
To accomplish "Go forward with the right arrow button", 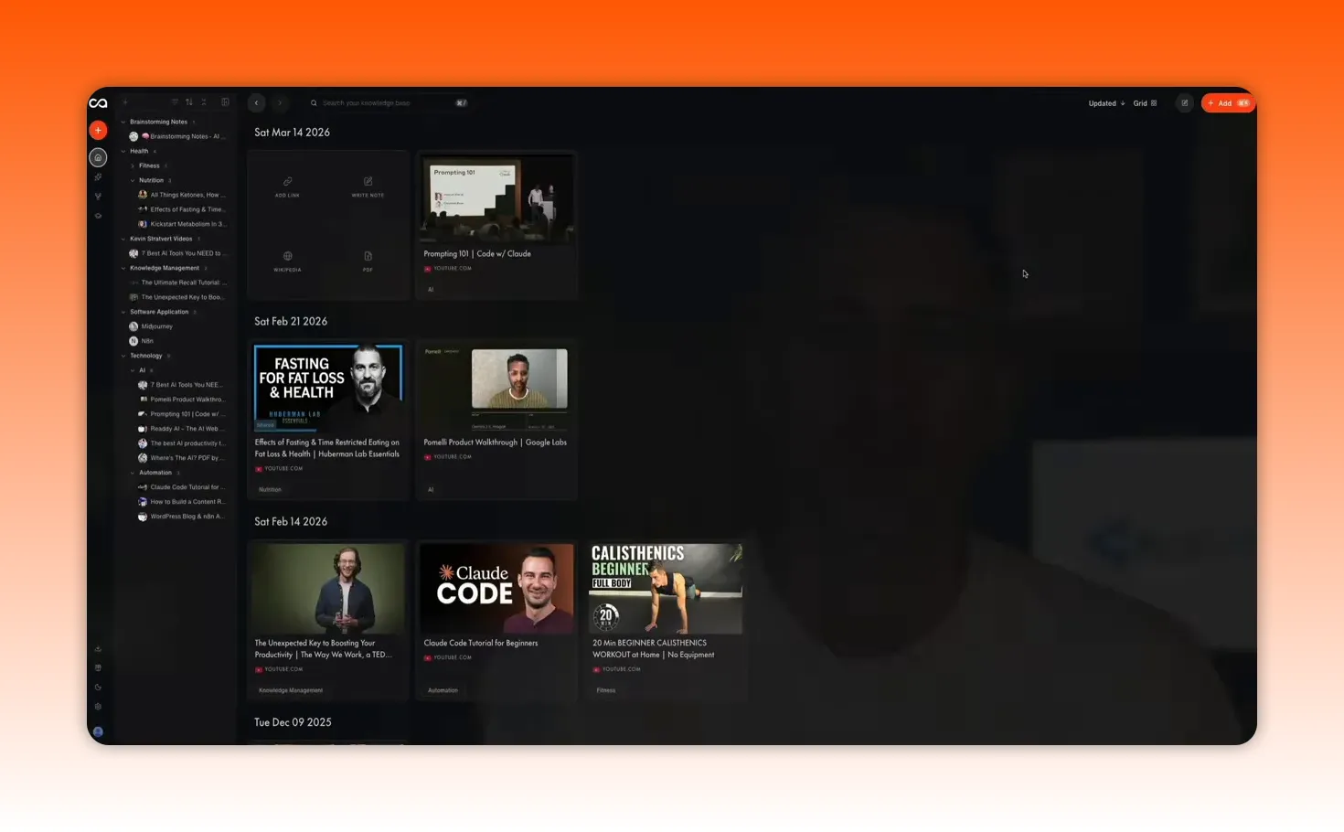I will [x=280, y=103].
